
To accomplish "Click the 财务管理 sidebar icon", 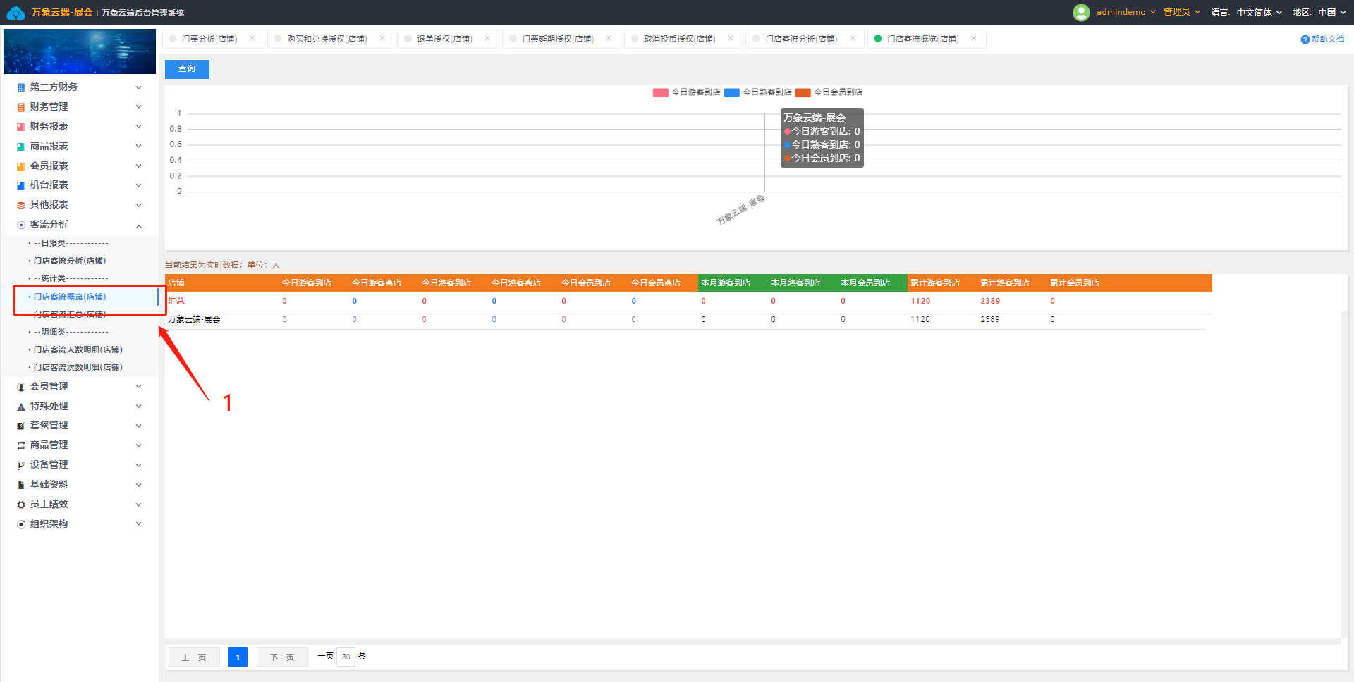I will click(x=21, y=107).
